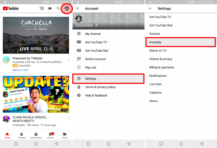The height and width of the screenshot is (148, 217).
Task: Go to the Library tab
Action: (x=65, y=135)
